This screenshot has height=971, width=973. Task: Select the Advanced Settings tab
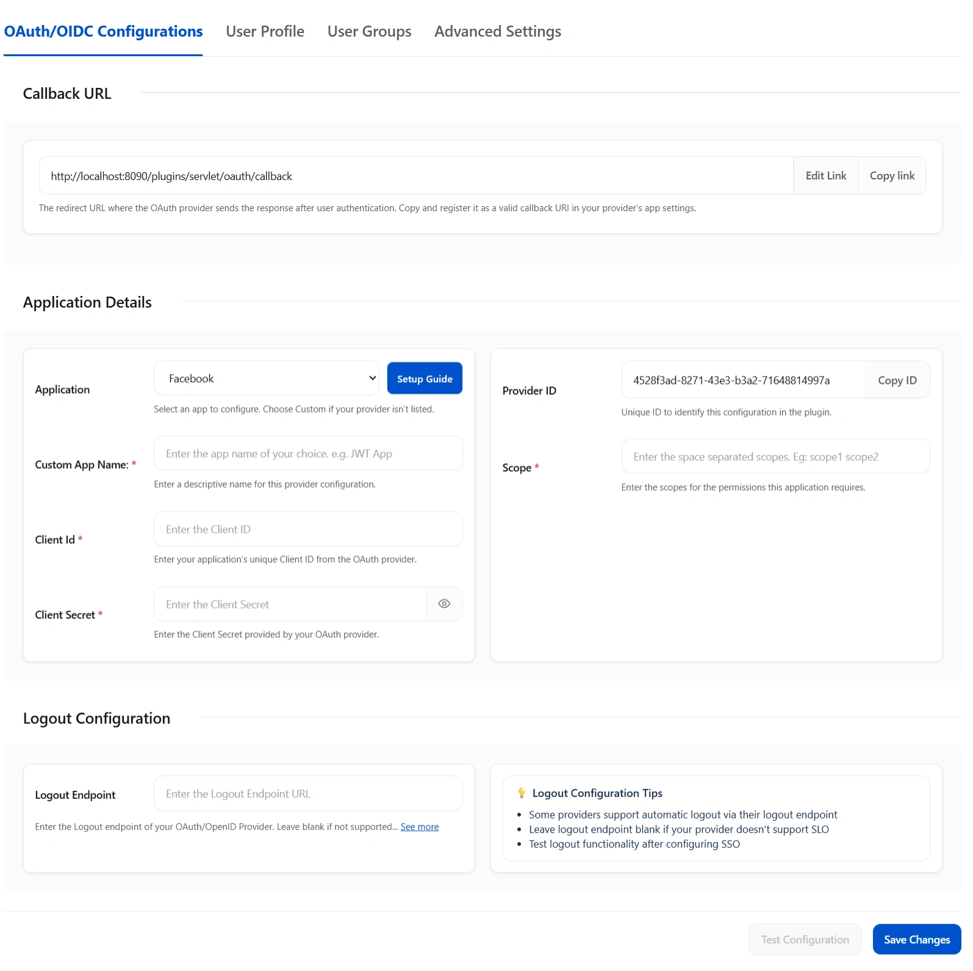pyautogui.click(x=498, y=31)
